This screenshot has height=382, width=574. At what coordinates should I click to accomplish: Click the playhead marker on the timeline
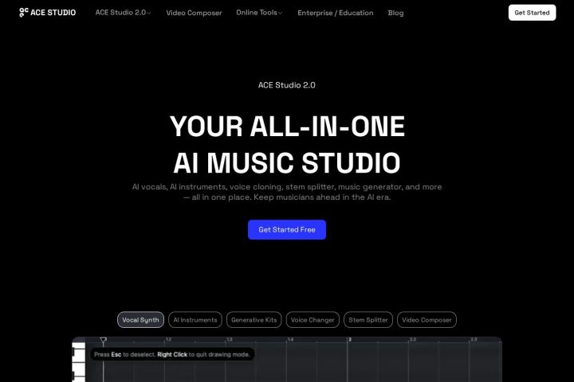pos(103,340)
